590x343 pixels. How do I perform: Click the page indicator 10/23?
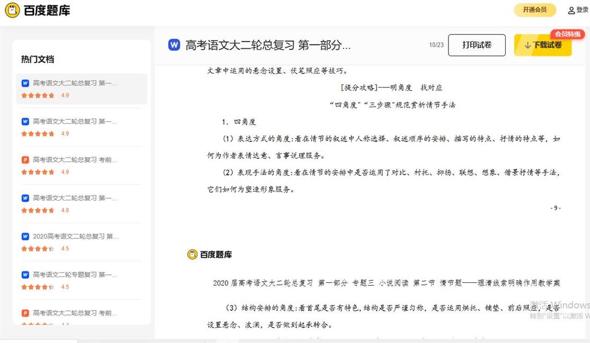pyautogui.click(x=436, y=45)
